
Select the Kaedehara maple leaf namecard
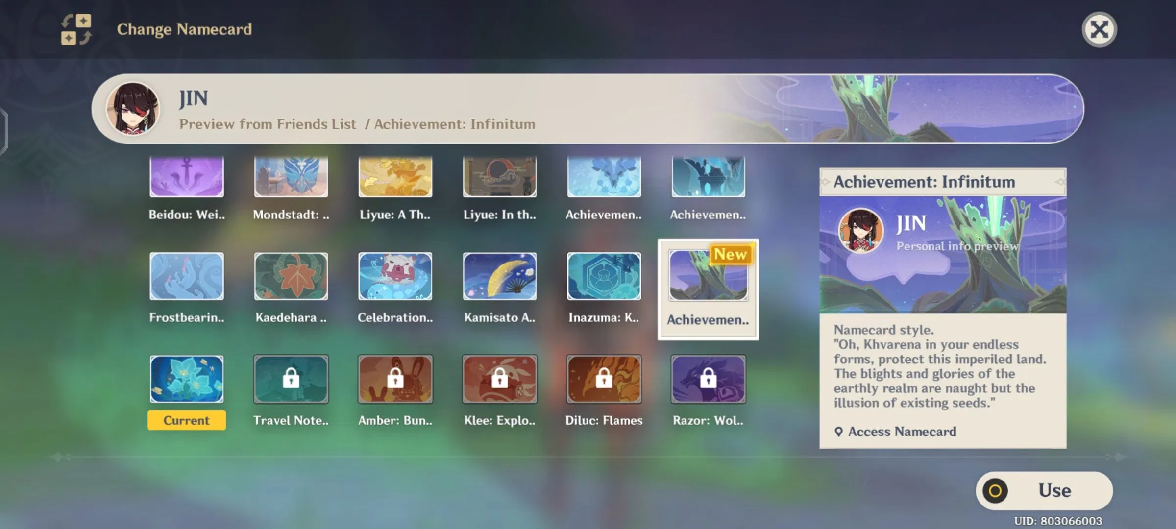[x=291, y=277]
